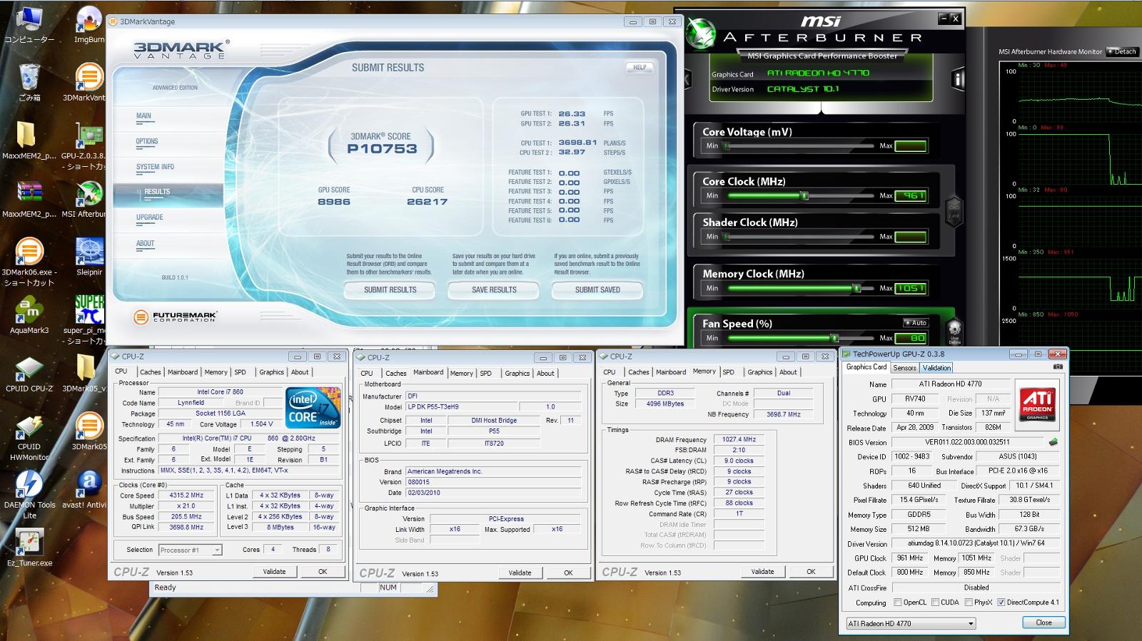Viewport: 1142px width, 641px height.
Task: Click the HELP button in 3DMark Vantage
Action: 640,68
